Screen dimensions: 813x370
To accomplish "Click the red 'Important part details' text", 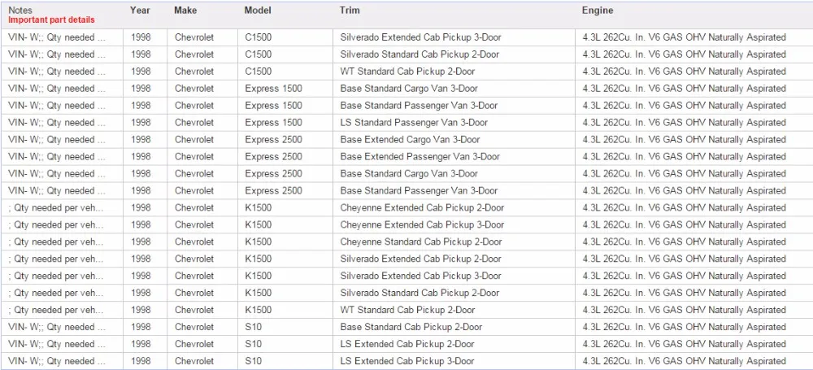I will click(x=51, y=20).
